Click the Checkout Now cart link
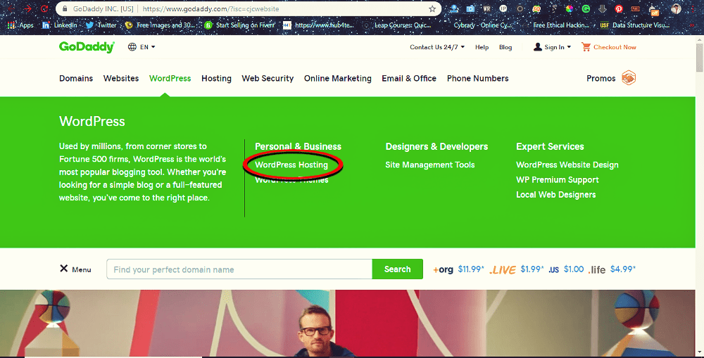 (x=609, y=47)
